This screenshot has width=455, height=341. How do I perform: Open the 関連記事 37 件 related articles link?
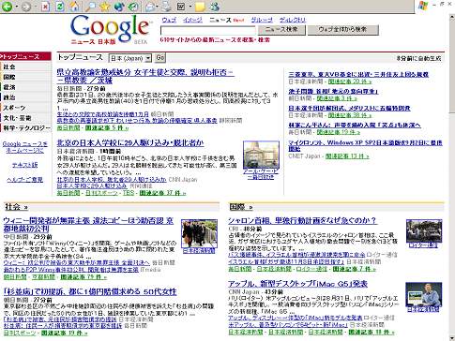coord(162,193)
